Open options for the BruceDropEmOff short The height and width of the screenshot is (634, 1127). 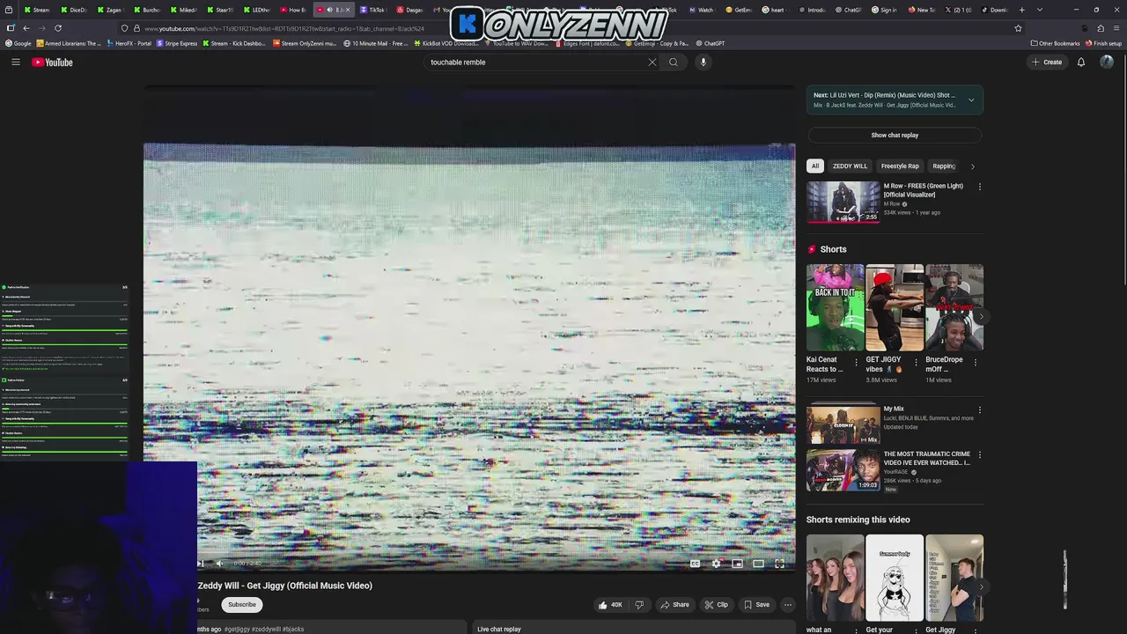[975, 362]
